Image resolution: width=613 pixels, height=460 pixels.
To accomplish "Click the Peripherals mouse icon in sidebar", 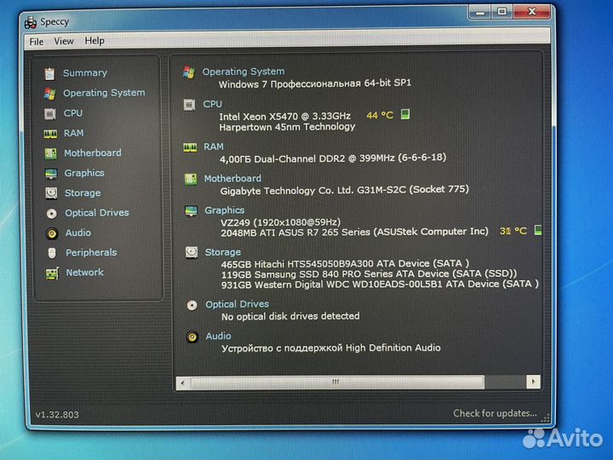I will point(52,253).
